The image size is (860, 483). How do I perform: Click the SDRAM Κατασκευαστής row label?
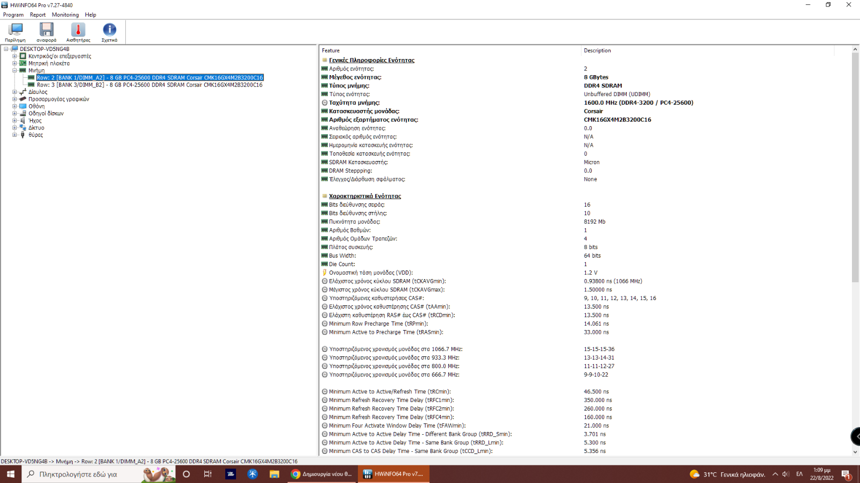click(358, 162)
